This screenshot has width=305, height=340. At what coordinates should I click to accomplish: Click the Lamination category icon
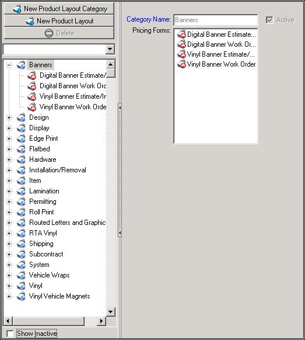(x=21, y=191)
